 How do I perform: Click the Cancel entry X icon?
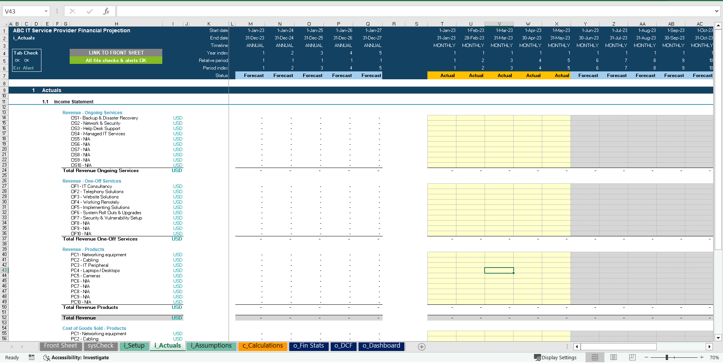72,11
